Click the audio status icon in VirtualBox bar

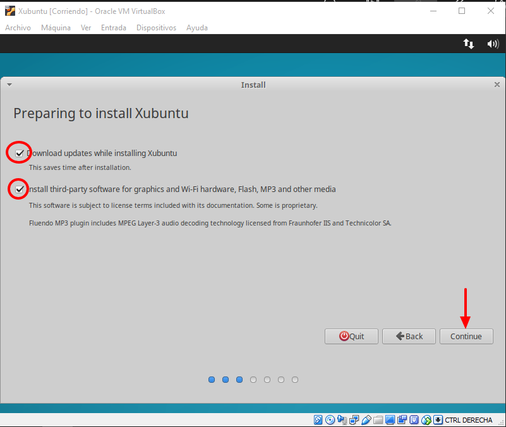(x=342, y=420)
